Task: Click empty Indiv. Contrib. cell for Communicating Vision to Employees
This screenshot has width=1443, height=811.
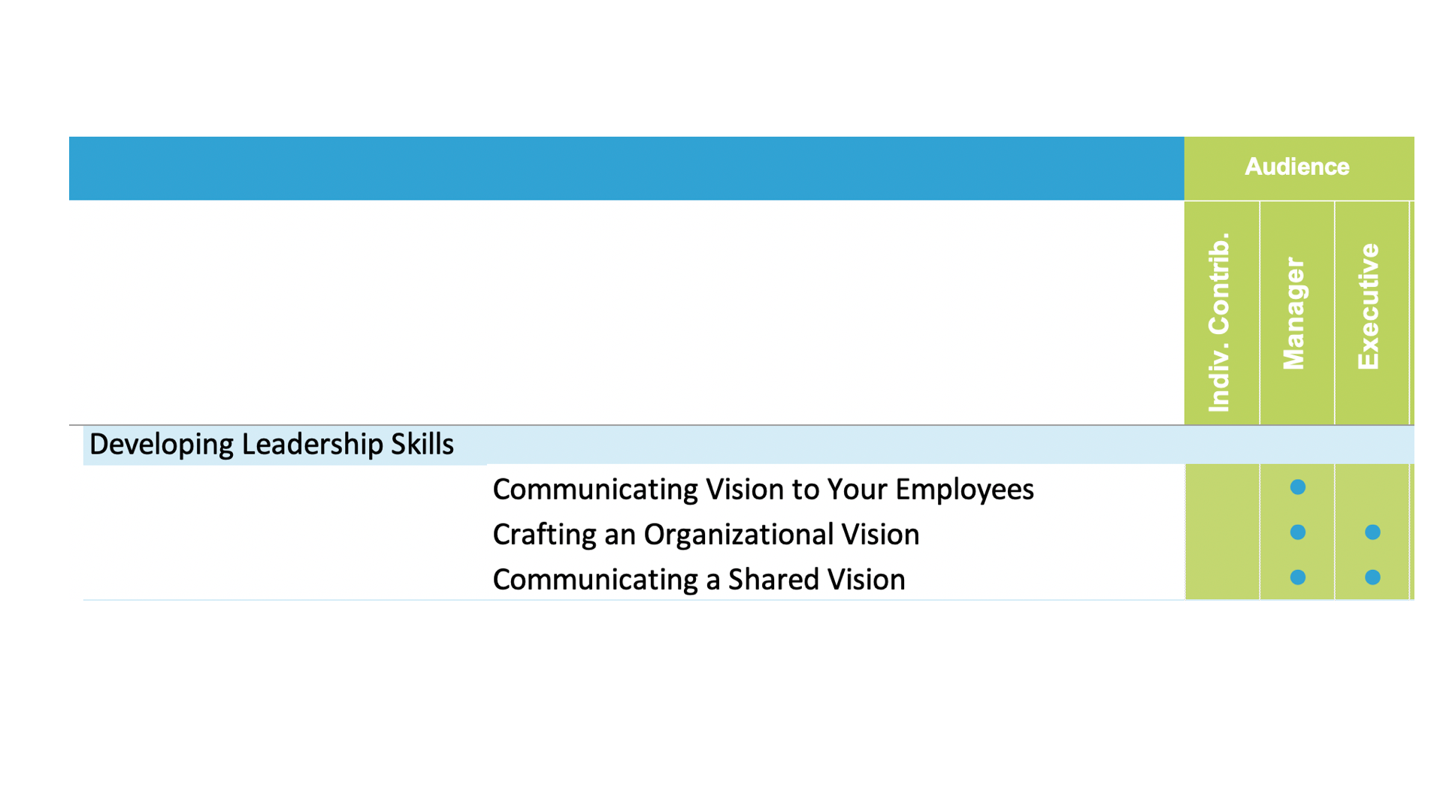Action: point(1222,487)
